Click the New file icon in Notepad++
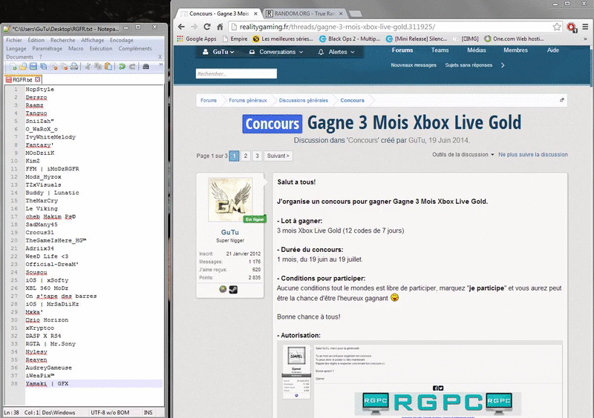This screenshot has width=594, height=418. [x=13, y=67]
